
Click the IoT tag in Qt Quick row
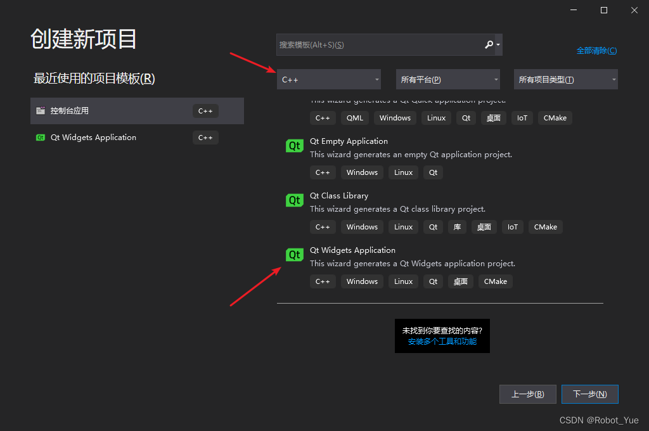pos(522,118)
